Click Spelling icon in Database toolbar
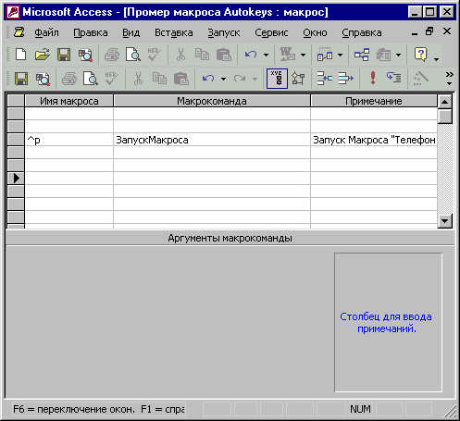Viewport: 460px width, 421px height. 155,55
